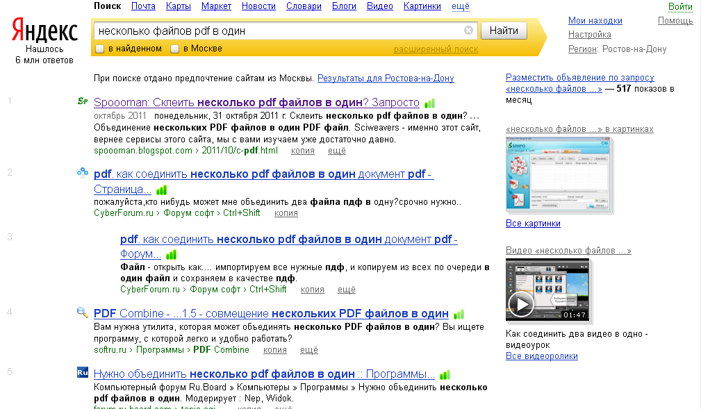The image size is (701, 409).
Task: Click the CyberForum result favicon
Action: 83,172
